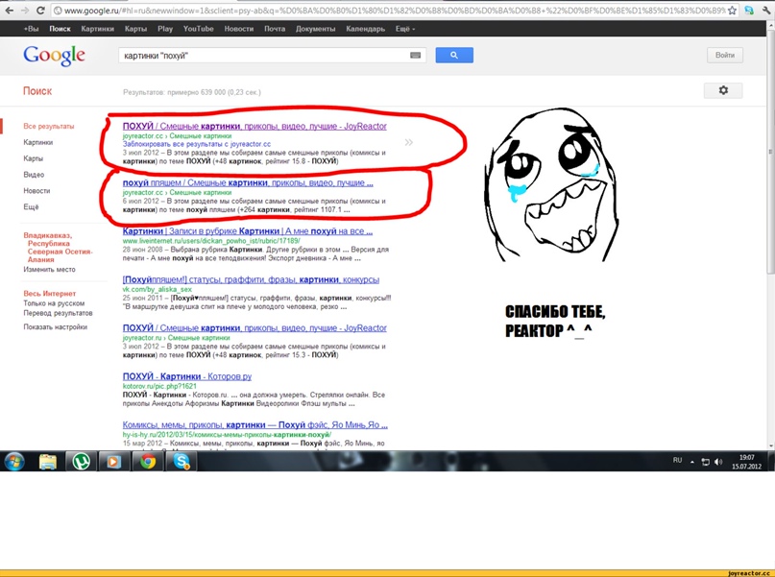Open the Windows Start menu
The height and width of the screenshot is (577, 775).
click(14, 462)
